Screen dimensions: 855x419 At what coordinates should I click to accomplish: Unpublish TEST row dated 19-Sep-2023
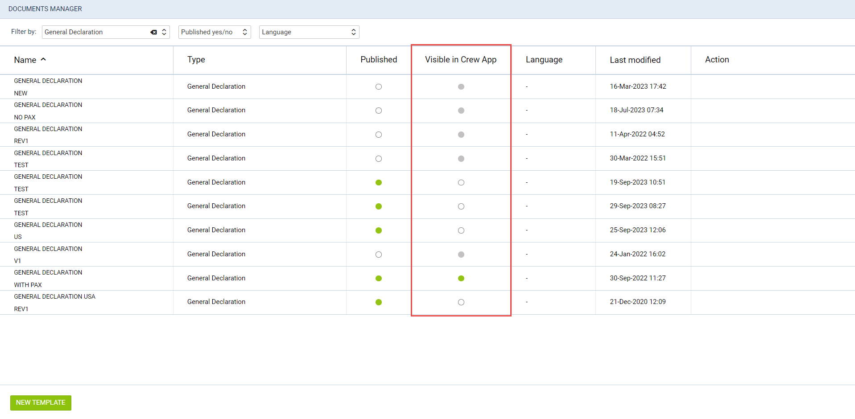(379, 182)
